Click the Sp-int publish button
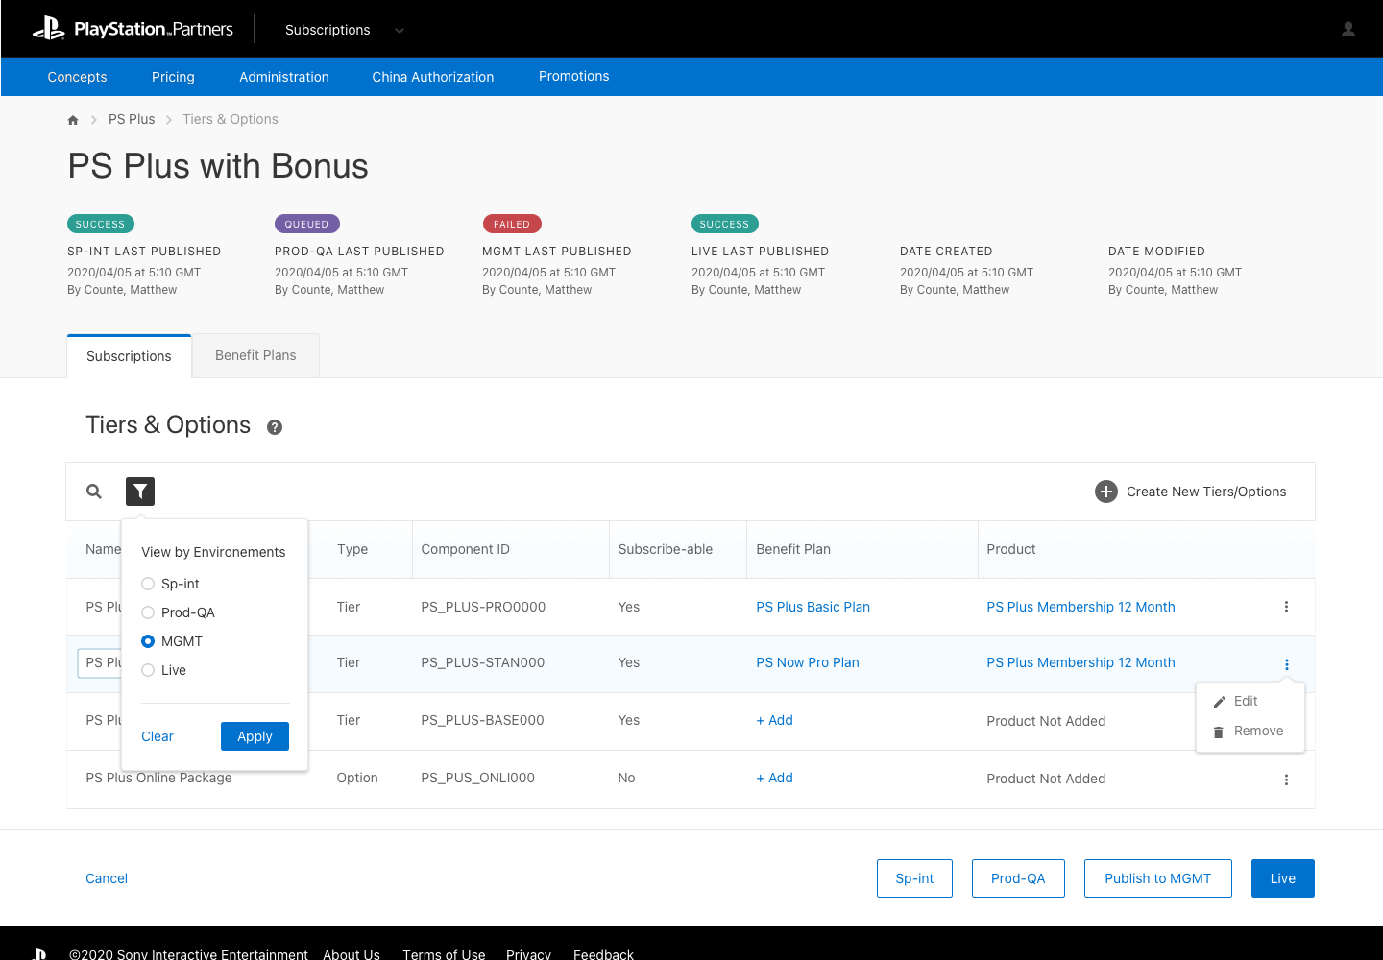Screen dimensions: 1383x960 (x=914, y=878)
